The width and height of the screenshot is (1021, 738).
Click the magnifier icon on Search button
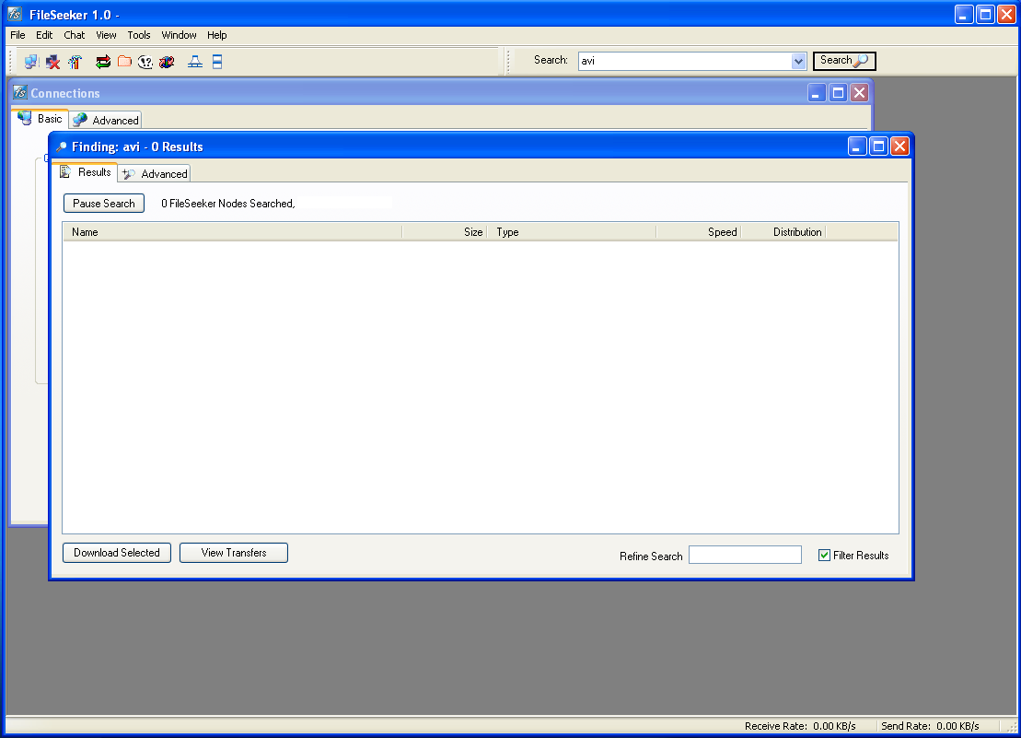click(861, 61)
